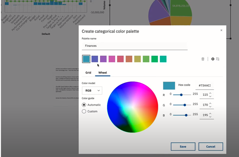Switch to the Wheel tab

[103, 72]
